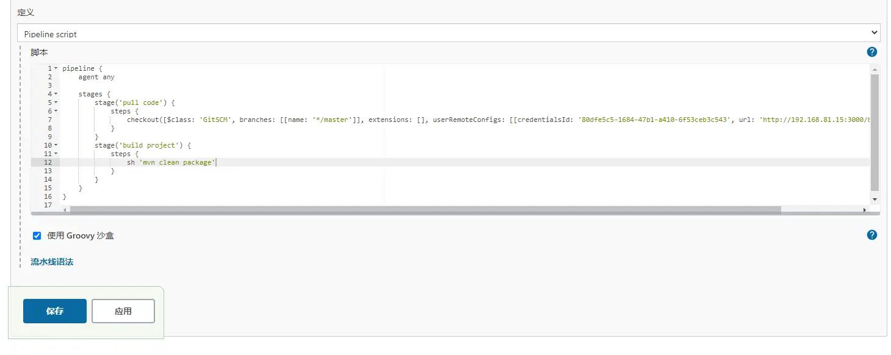Screen dimensions: 891x355
Task: Click help icon for Groovy sandbox option
Action: click(x=872, y=235)
